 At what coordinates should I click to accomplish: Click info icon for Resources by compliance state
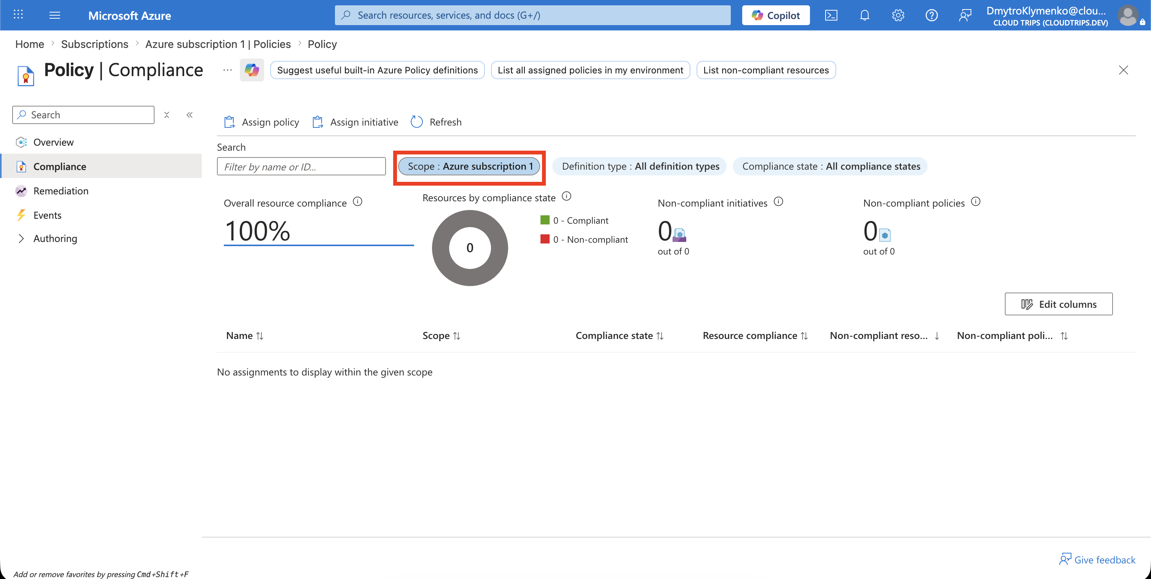pos(566,196)
